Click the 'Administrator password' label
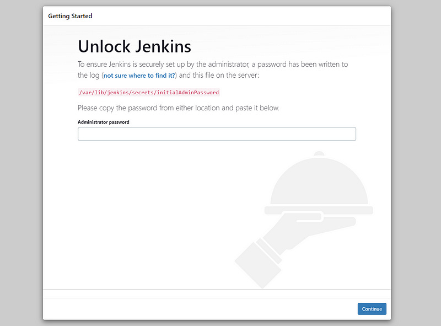The image size is (441, 326). pyautogui.click(x=104, y=122)
